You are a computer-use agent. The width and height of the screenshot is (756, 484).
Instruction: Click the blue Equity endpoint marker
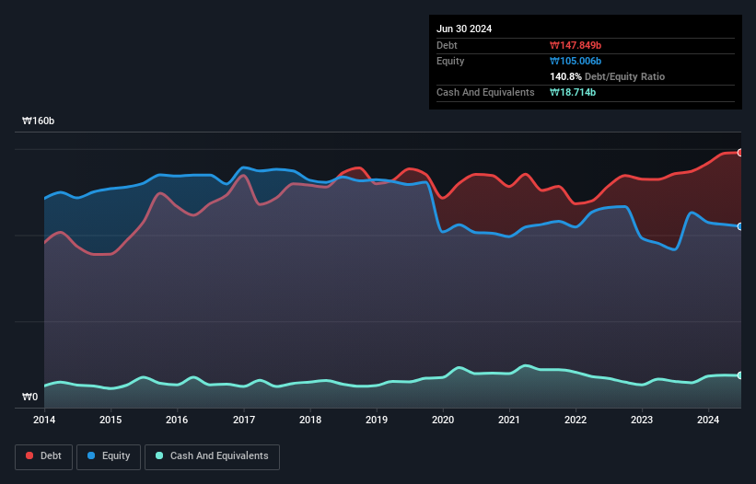(740, 226)
